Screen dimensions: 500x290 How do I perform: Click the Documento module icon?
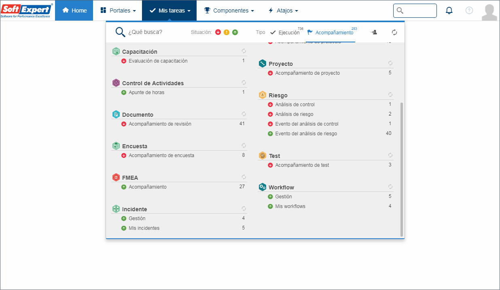click(x=116, y=114)
